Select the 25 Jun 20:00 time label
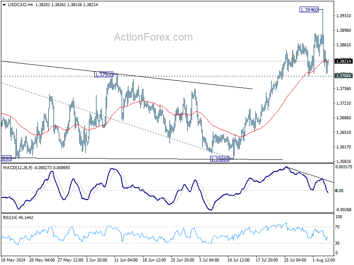This screenshot has width=354, height=265. 182,260
